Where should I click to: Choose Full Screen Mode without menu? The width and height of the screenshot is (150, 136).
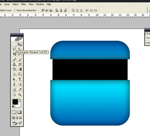point(20,118)
